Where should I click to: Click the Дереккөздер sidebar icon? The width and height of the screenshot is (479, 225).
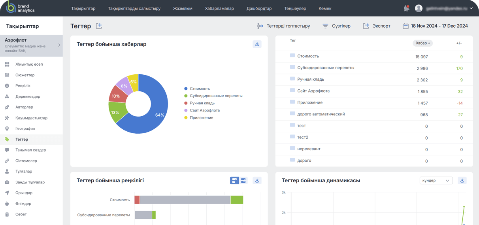pyautogui.click(x=7, y=96)
